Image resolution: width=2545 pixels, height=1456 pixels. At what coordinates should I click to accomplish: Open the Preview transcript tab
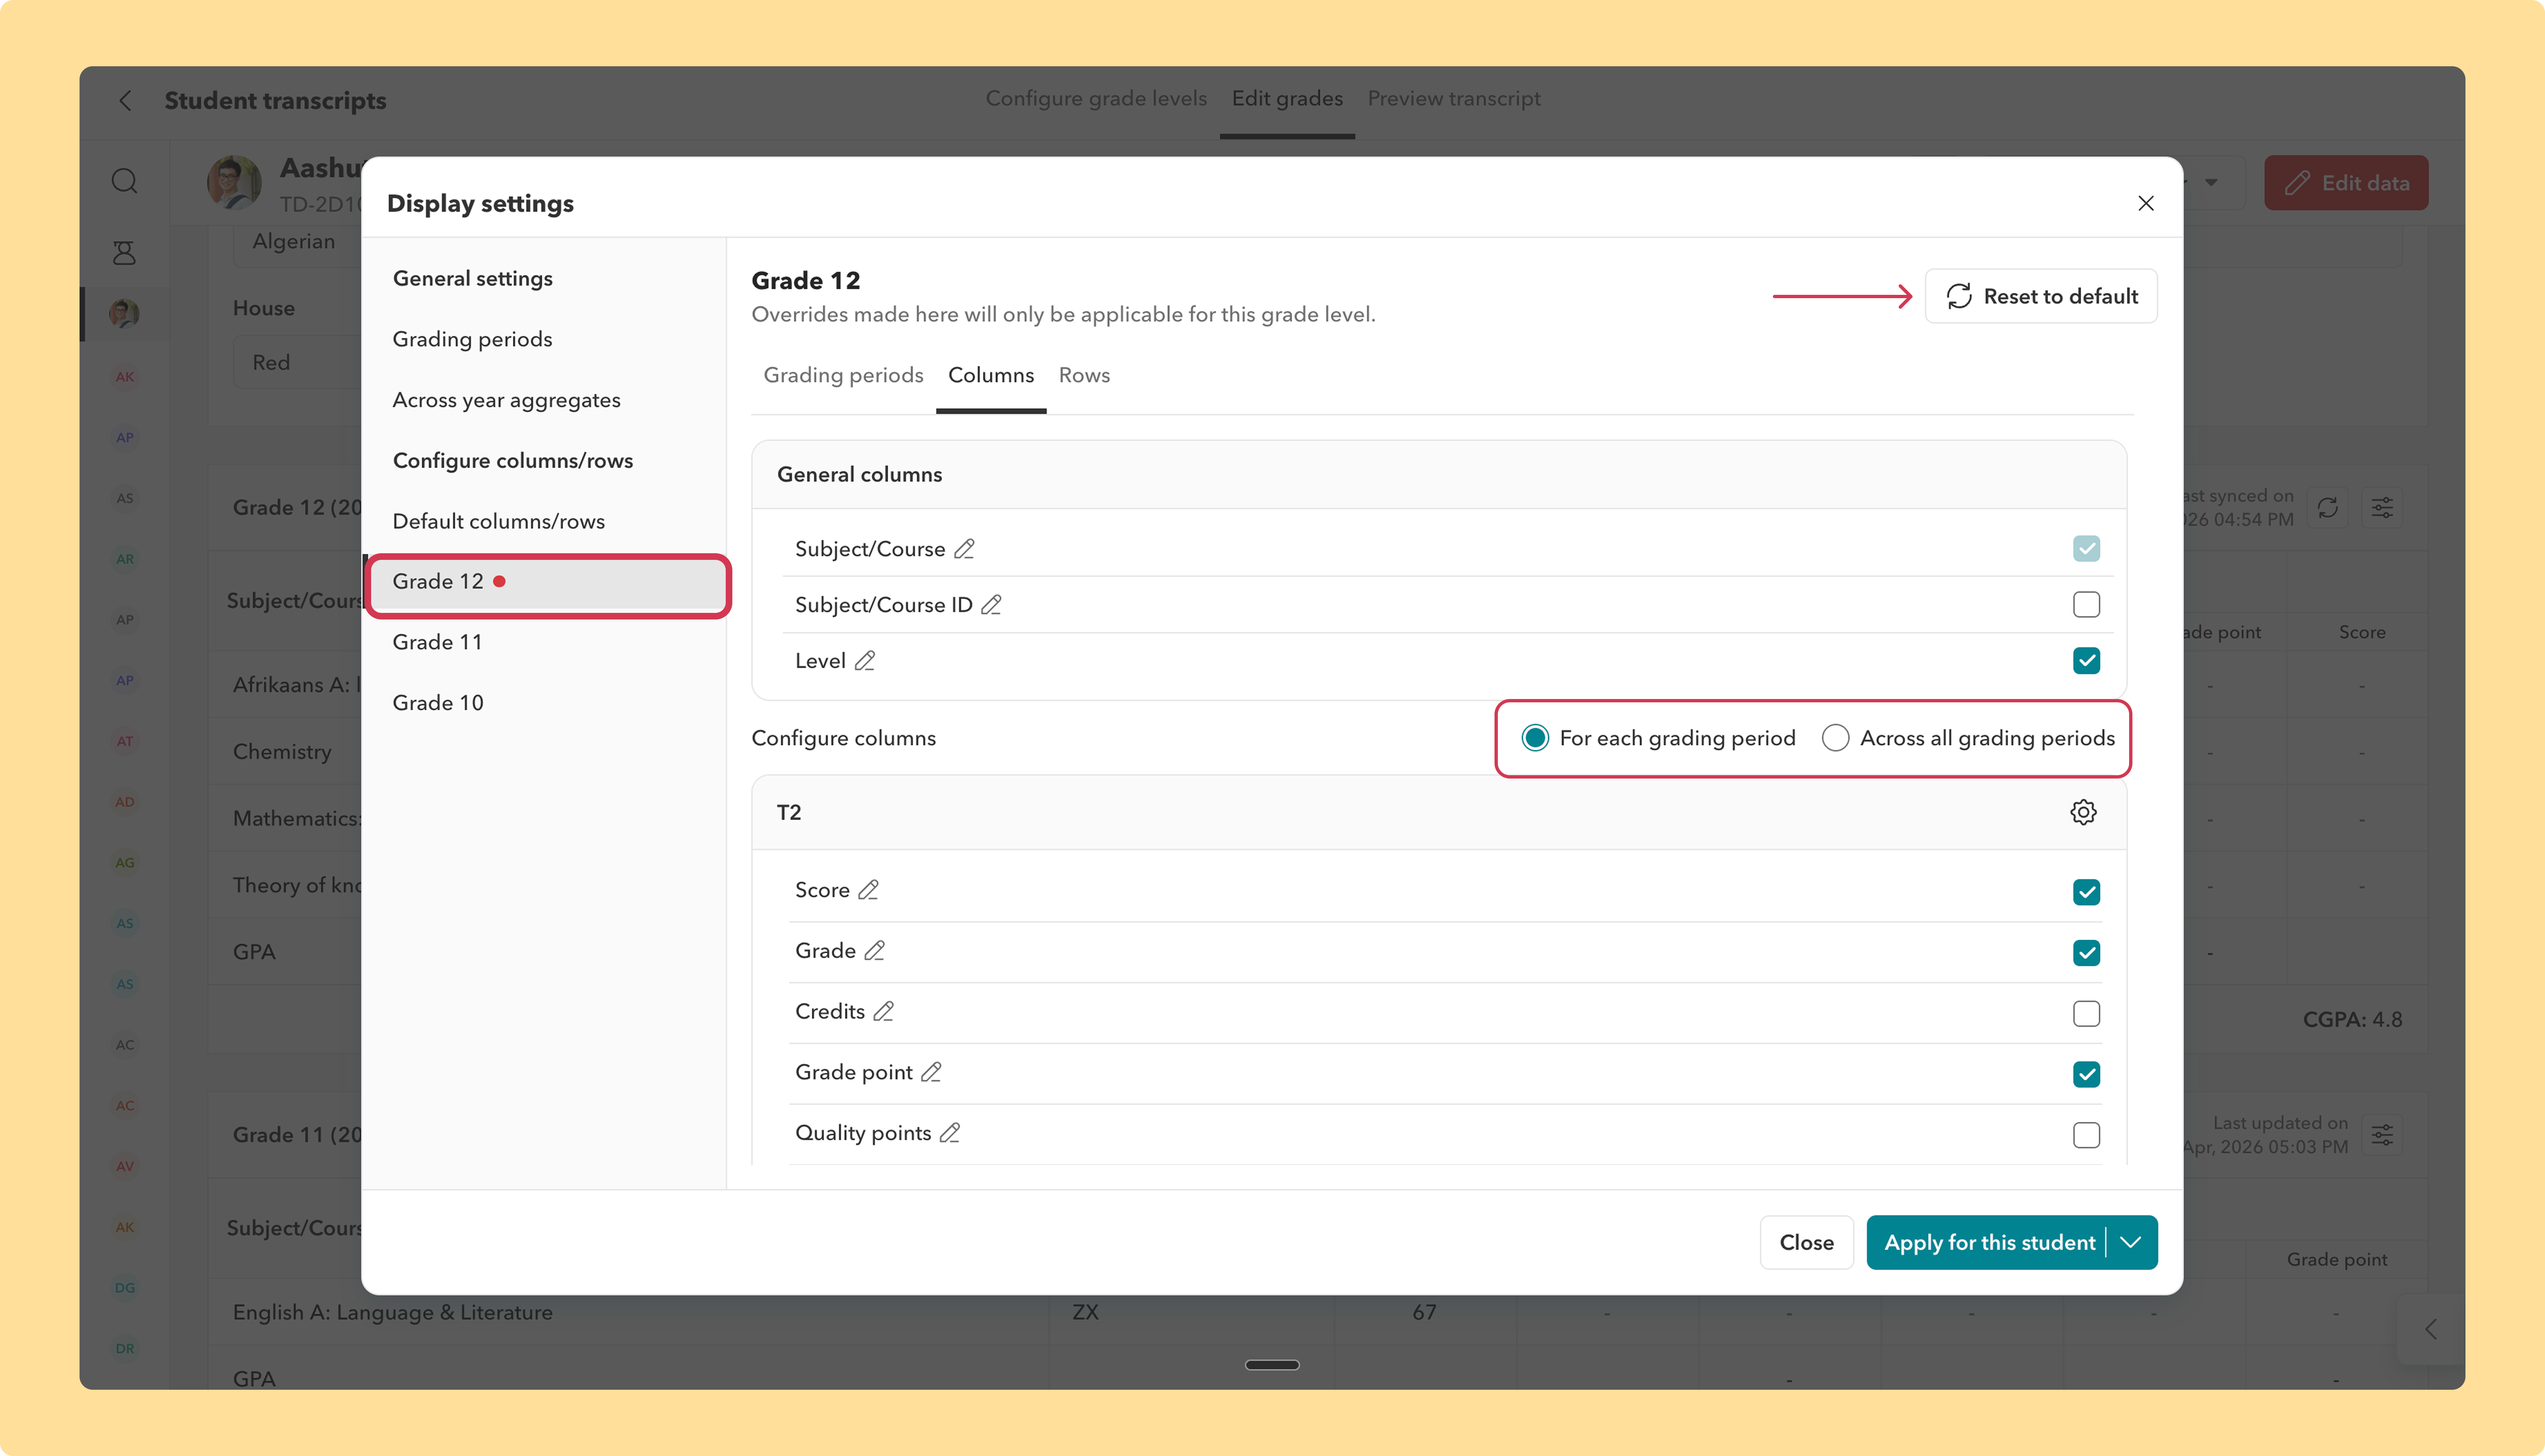coord(1454,98)
